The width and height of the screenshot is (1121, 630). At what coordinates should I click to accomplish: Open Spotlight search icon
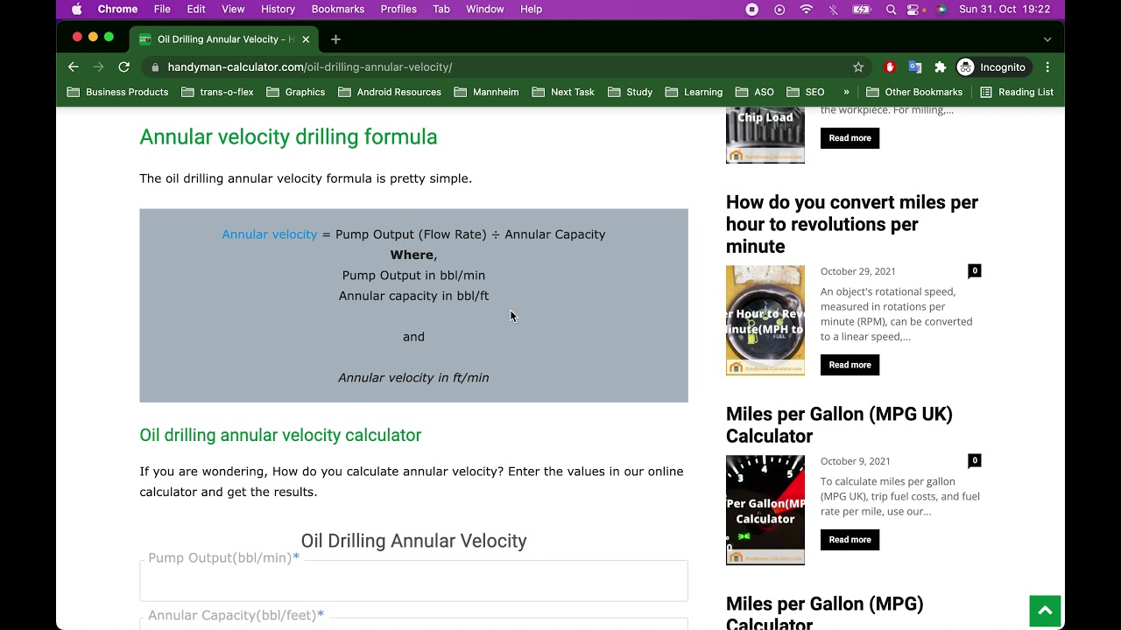tap(891, 9)
